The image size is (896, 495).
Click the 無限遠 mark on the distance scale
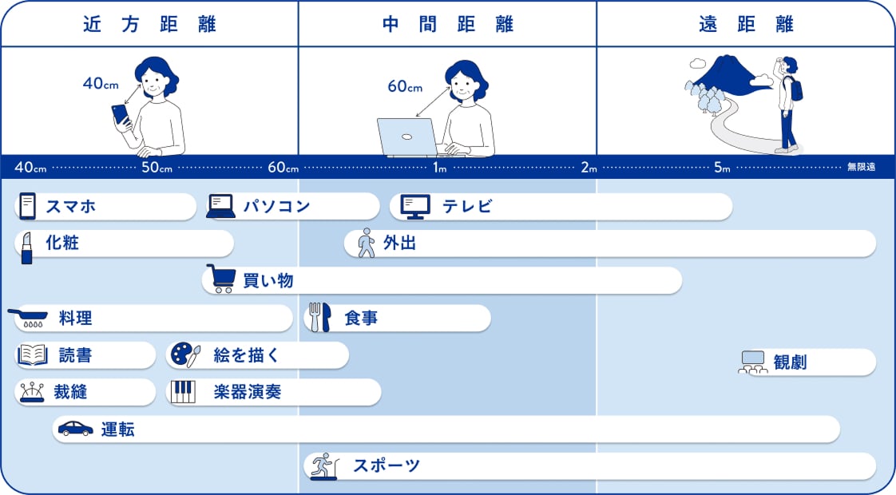tap(861, 167)
